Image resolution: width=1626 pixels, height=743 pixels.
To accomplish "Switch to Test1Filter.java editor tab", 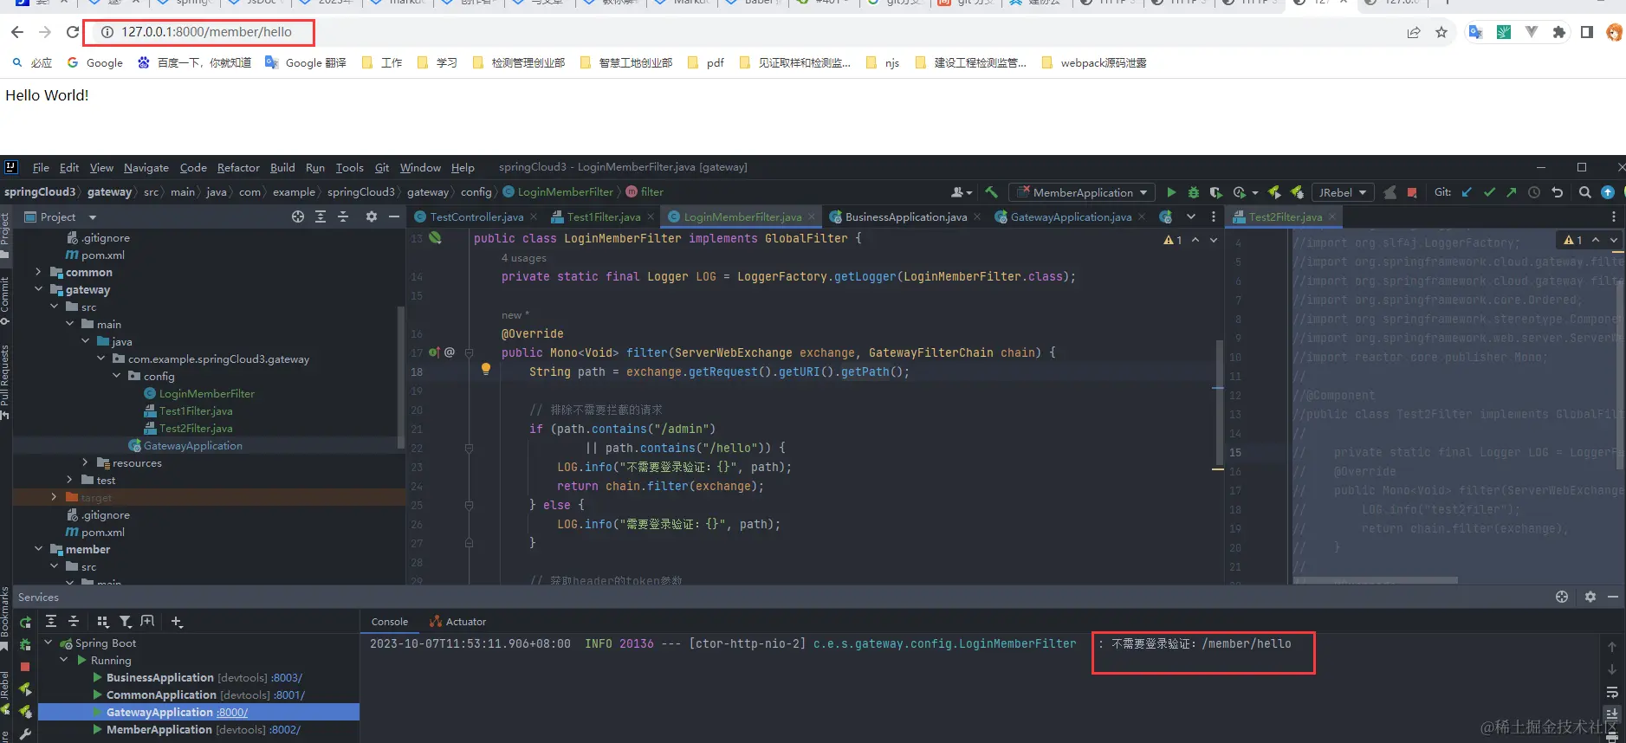I will pos(603,216).
